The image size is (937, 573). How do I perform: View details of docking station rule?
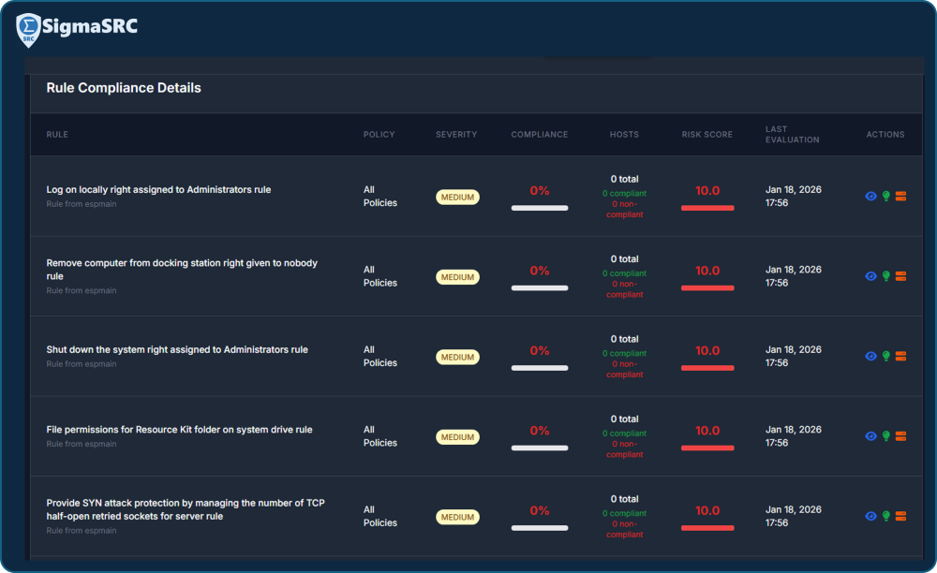pyautogui.click(x=870, y=276)
